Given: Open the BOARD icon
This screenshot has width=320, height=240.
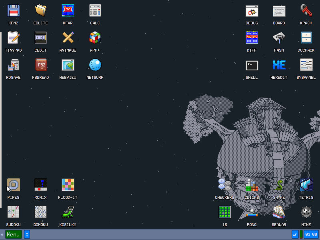Looking at the screenshot, I should (x=279, y=11).
